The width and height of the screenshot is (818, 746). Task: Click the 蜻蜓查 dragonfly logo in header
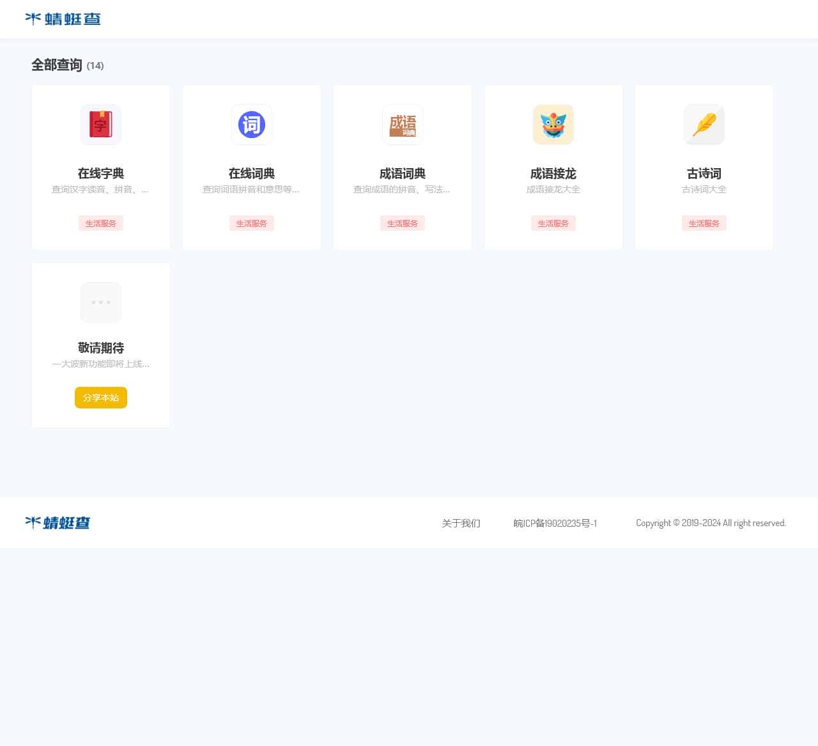63,19
